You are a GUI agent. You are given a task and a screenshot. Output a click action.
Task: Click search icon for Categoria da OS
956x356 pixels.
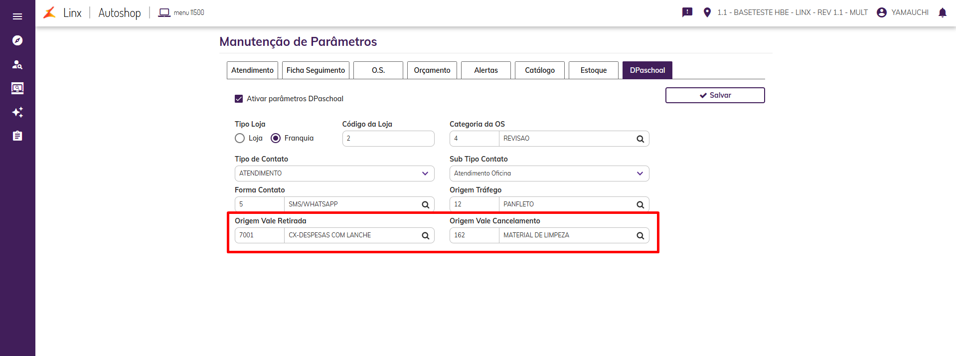tap(640, 139)
